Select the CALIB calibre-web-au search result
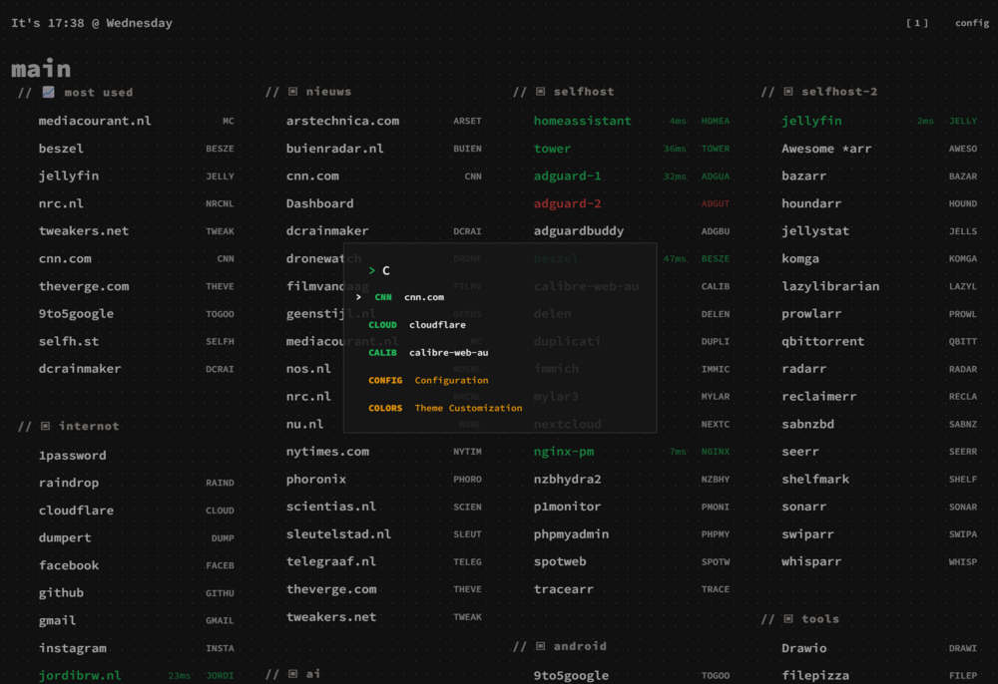Screen dimensions: 998x684 click(500, 352)
